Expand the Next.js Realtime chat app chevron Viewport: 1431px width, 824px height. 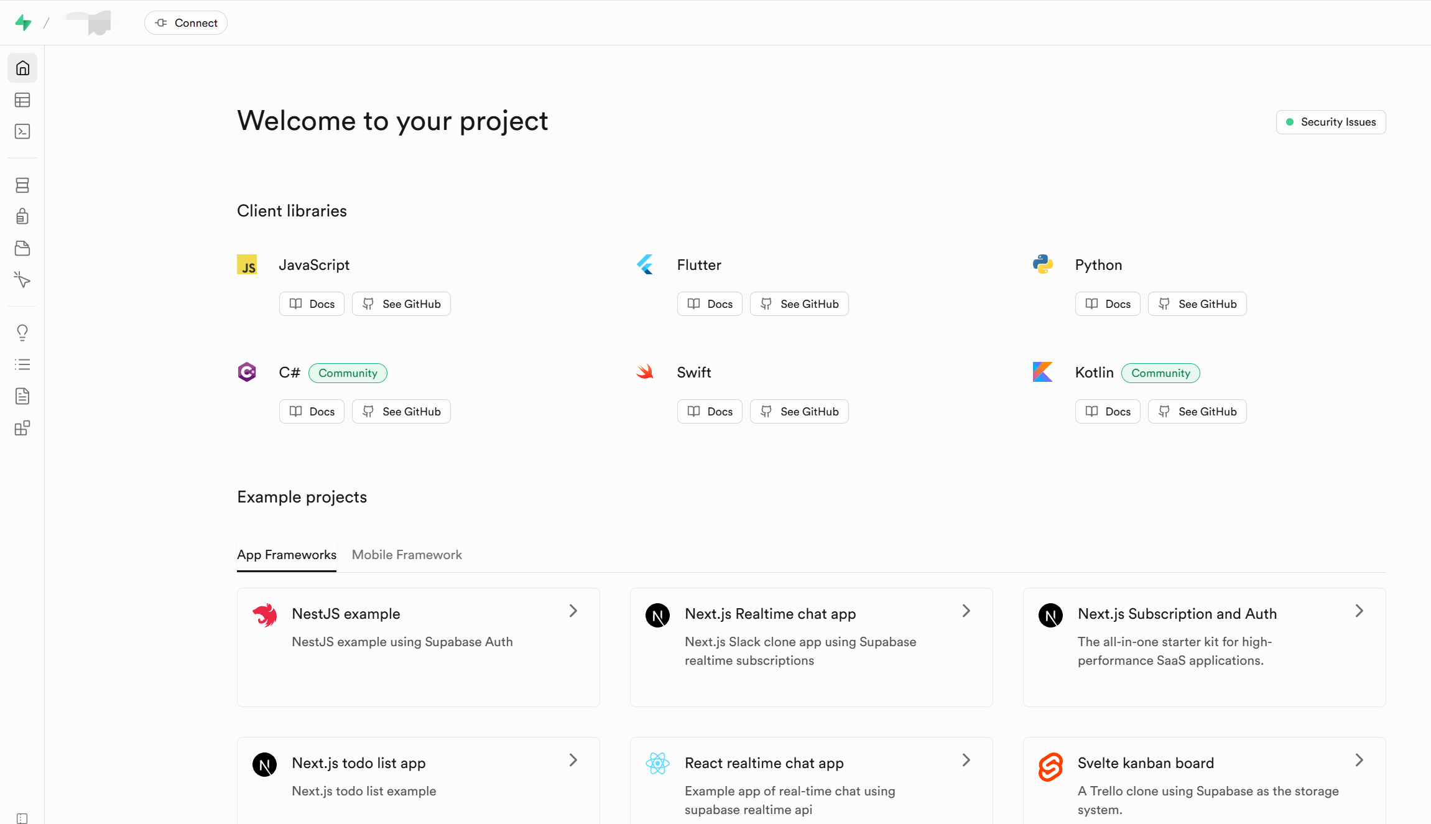tap(966, 611)
